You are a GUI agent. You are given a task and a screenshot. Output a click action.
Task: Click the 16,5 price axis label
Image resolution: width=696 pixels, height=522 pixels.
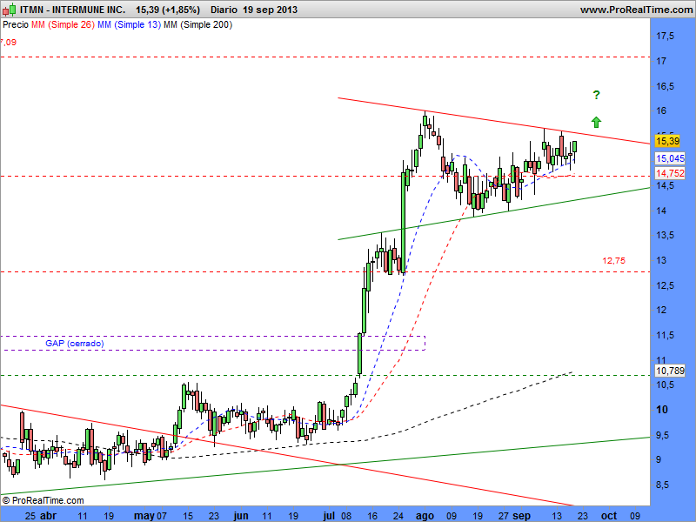(665, 86)
